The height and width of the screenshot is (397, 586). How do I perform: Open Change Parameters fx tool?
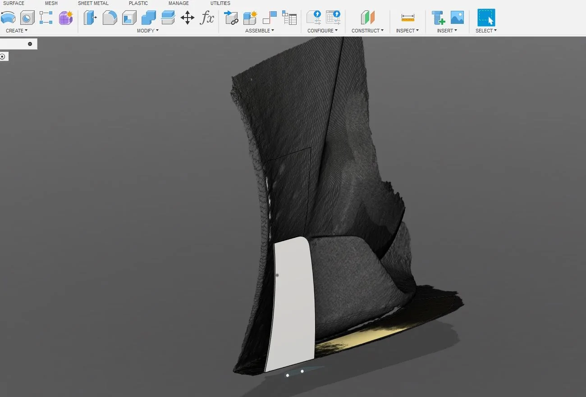click(207, 18)
